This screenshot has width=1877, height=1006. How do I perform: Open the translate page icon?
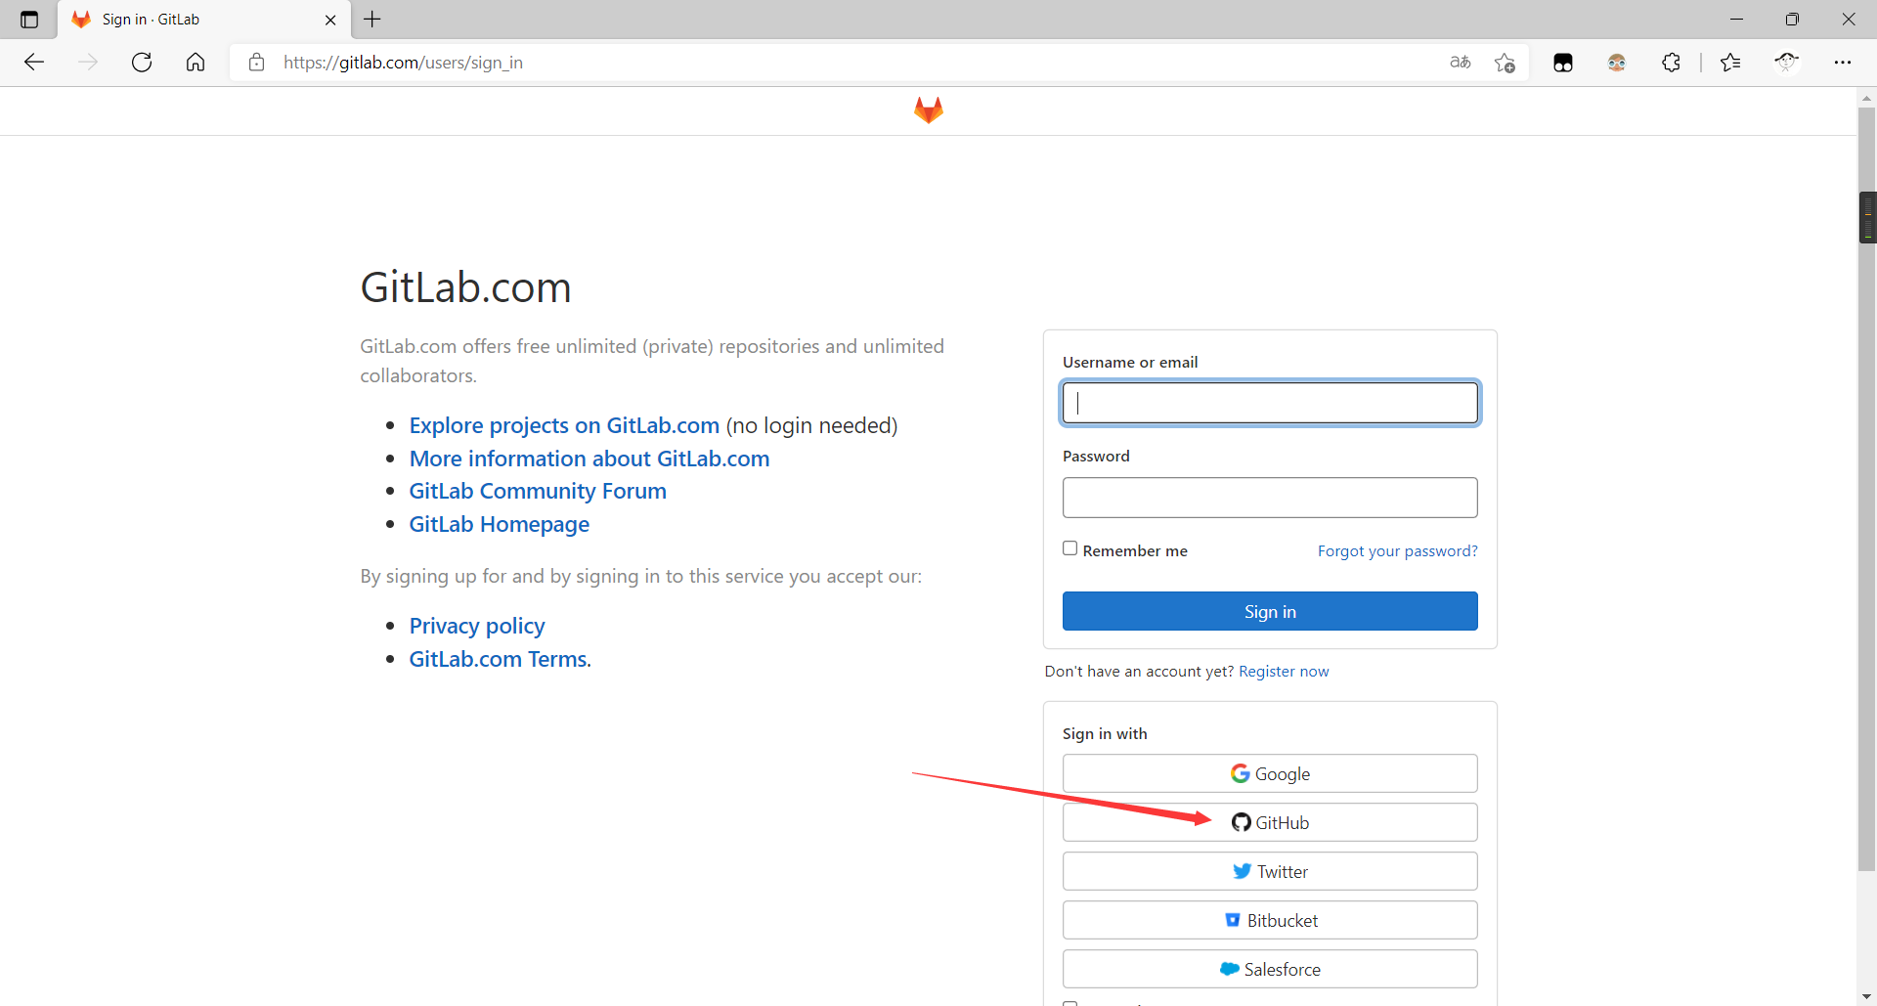pos(1461,63)
